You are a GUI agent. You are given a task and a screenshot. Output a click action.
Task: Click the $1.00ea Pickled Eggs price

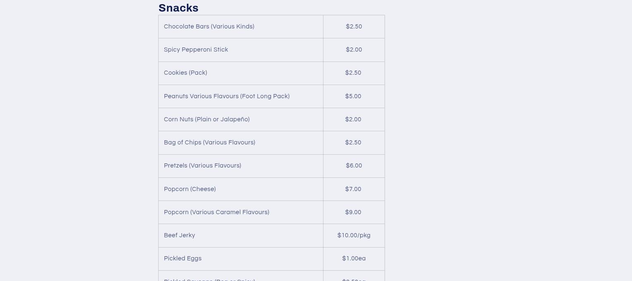click(x=354, y=258)
